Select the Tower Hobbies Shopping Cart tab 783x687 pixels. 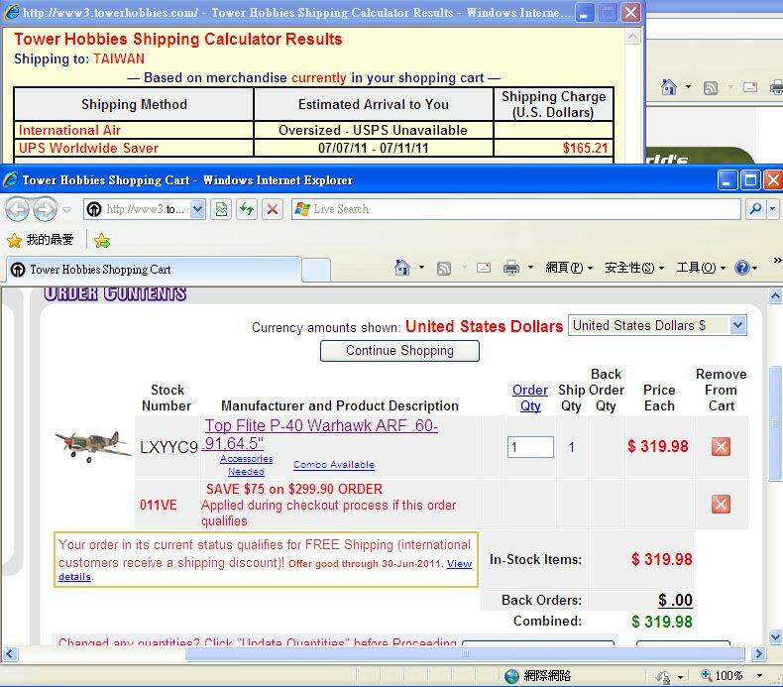coord(99,270)
